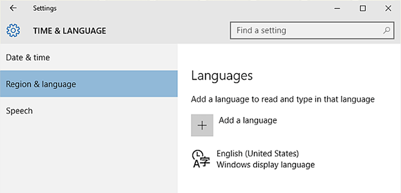The height and width of the screenshot is (193, 401).
Task: Click Windows display language subtitle
Action: click(266, 165)
